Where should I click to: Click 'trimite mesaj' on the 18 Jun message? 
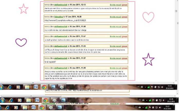pyautogui.click(x=115, y=5)
